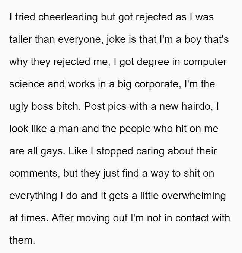The image size is (242, 253).
Task: Click the word "After" in tenth line
Action: (63, 218)
